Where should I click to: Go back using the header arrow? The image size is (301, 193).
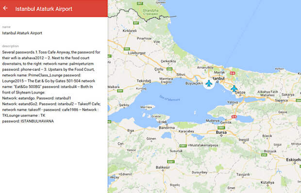click(x=5, y=8)
